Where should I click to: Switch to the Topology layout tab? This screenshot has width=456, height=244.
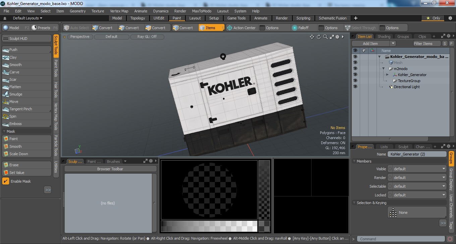137,18
